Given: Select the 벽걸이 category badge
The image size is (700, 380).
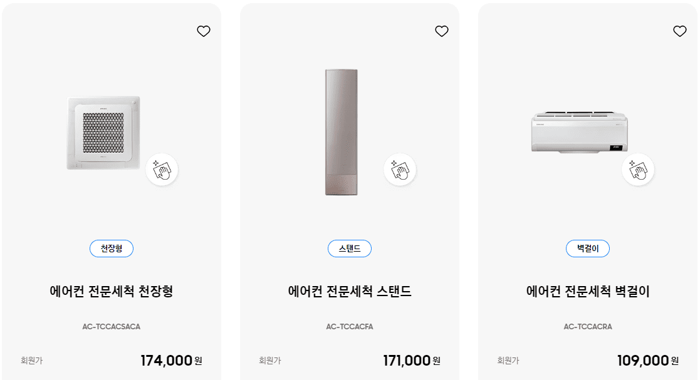Looking at the screenshot, I should [588, 248].
